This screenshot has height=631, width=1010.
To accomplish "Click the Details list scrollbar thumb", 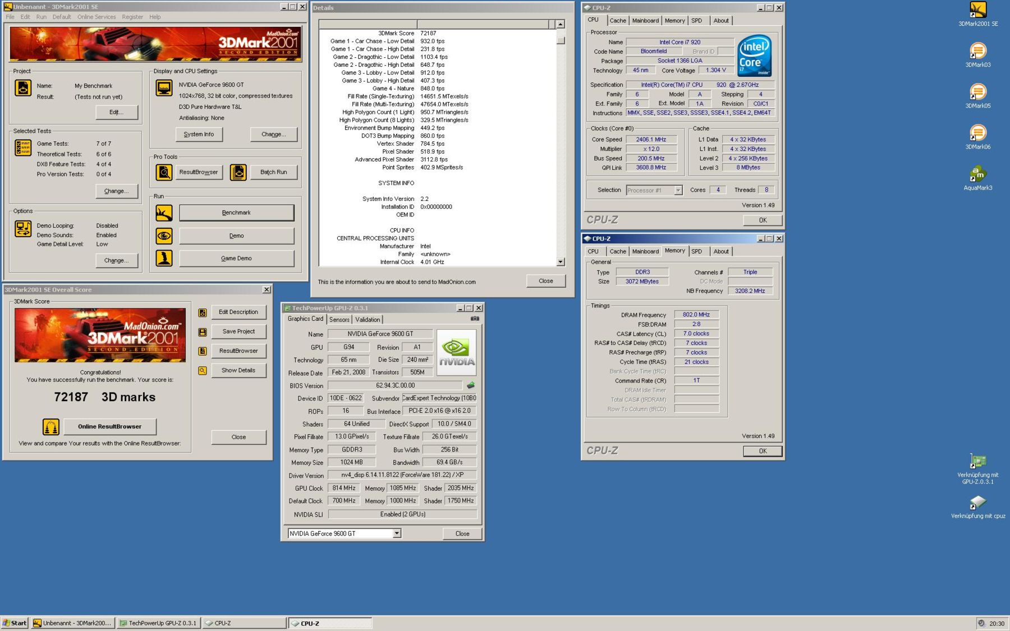I will [x=560, y=40].
